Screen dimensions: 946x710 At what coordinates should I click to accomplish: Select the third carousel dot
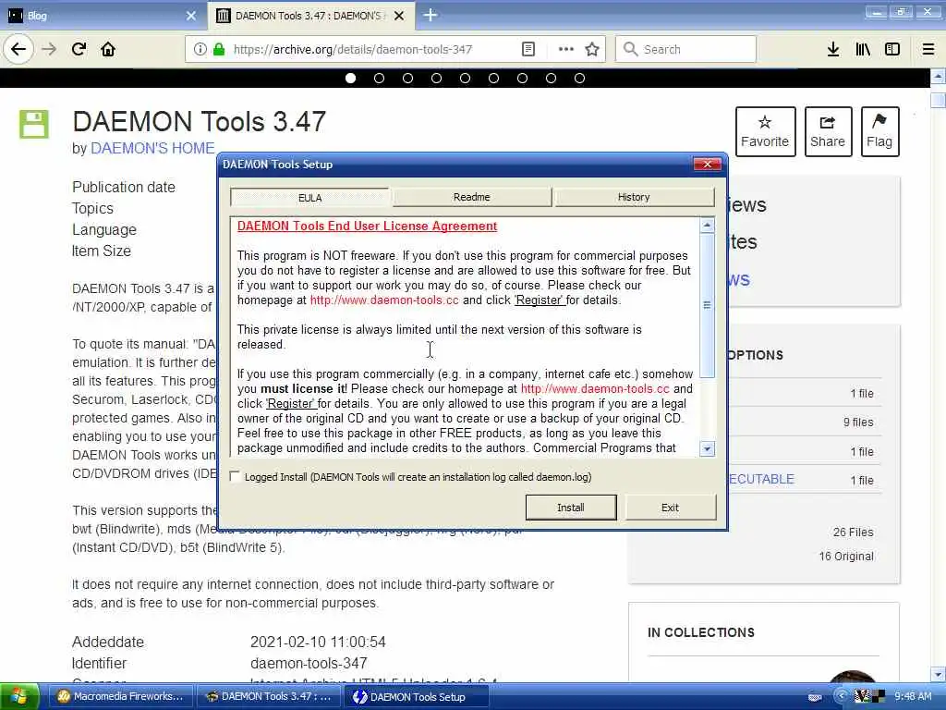click(407, 78)
